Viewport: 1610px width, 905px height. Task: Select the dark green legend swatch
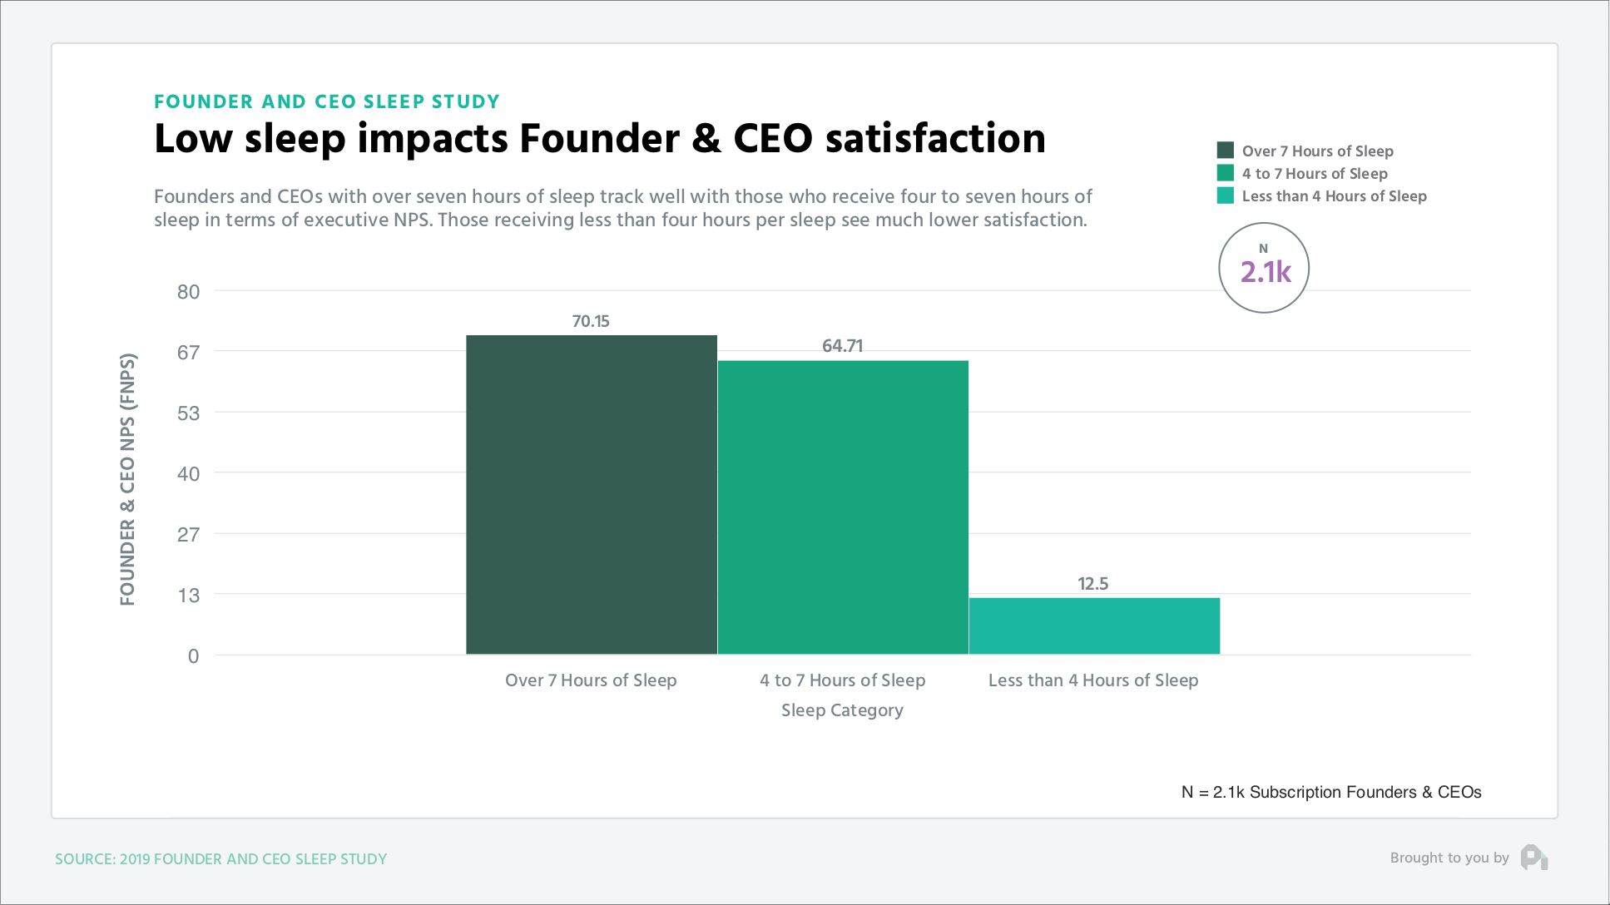click(x=1225, y=151)
